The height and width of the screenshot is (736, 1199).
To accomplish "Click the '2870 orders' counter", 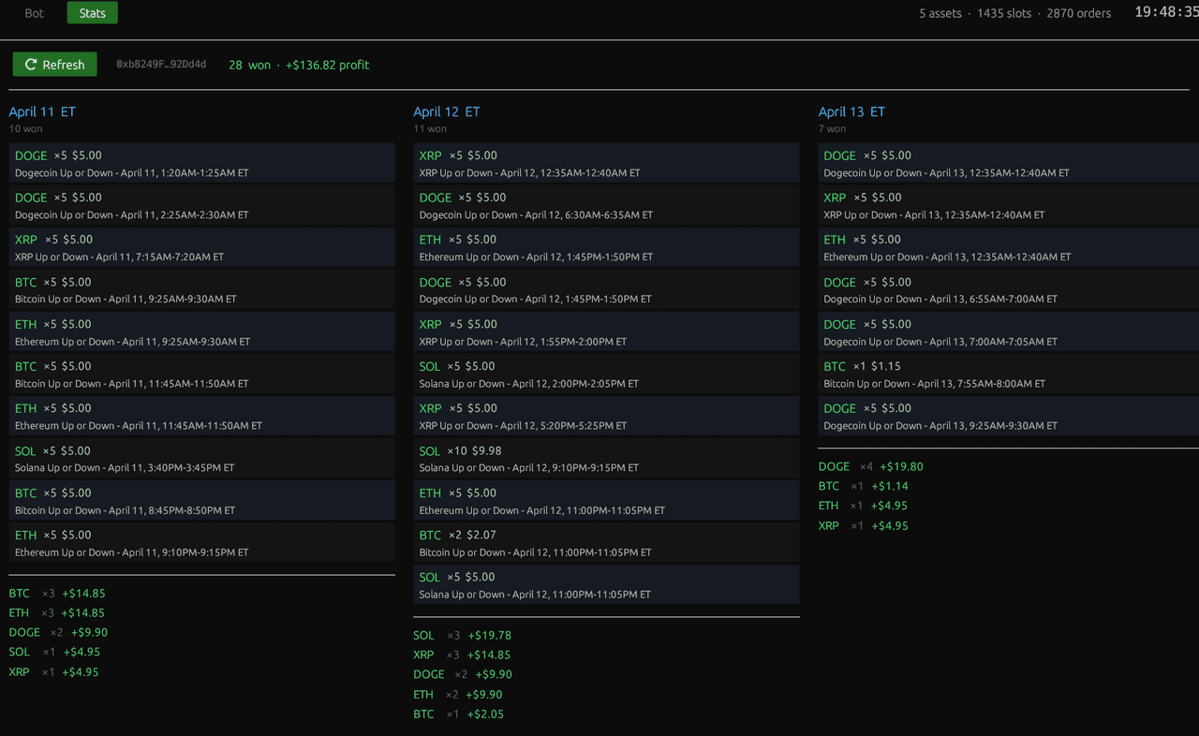I will [x=1079, y=13].
